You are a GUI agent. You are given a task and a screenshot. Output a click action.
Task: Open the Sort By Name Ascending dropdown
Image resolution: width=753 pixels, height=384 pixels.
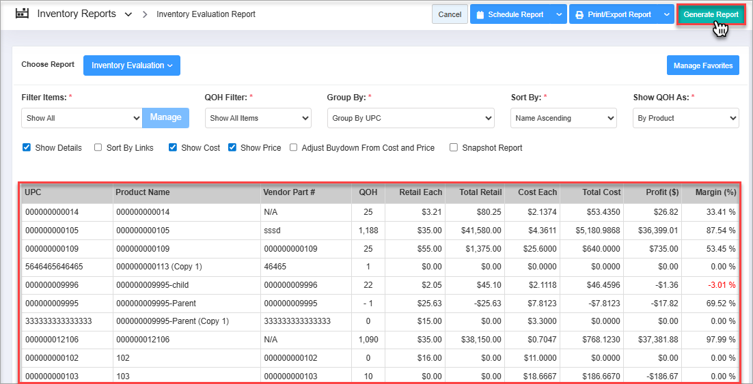[x=563, y=118]
